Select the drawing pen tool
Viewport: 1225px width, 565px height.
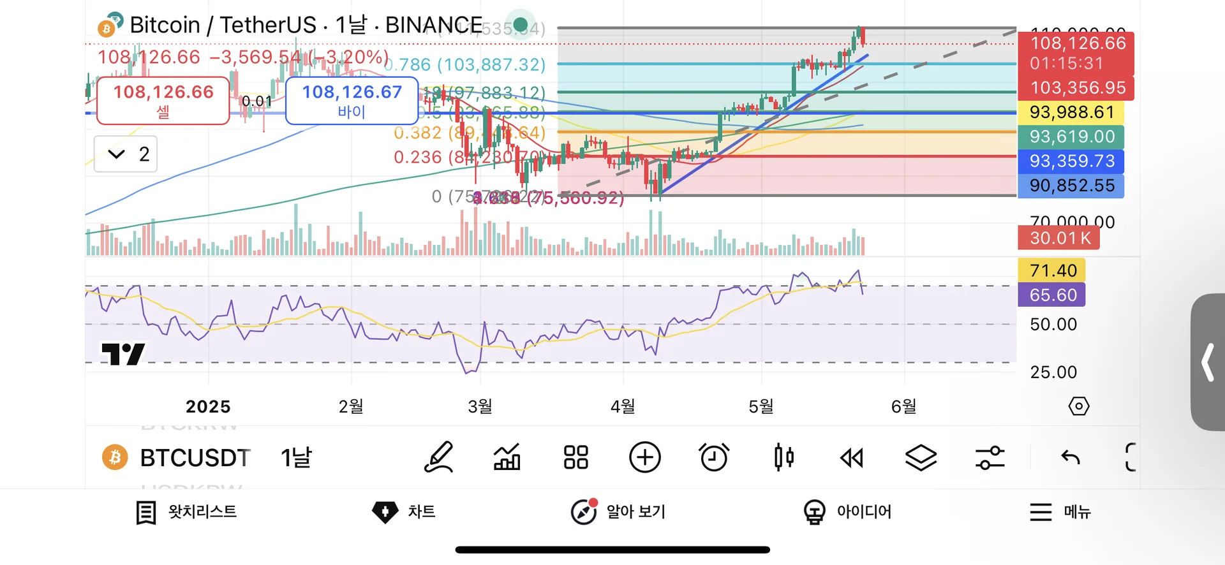click(x=439, y=457)
